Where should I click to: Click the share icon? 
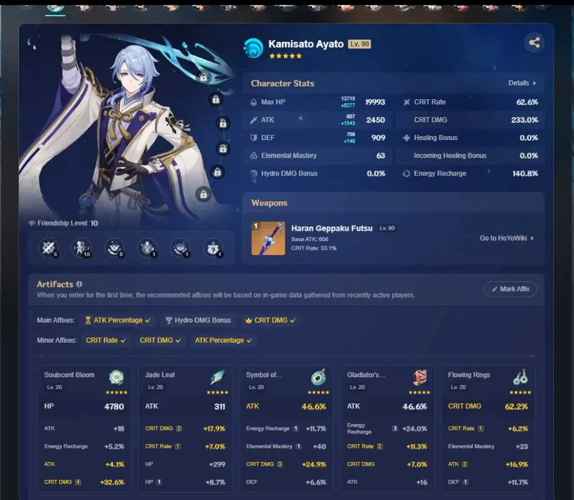(534, 43)
